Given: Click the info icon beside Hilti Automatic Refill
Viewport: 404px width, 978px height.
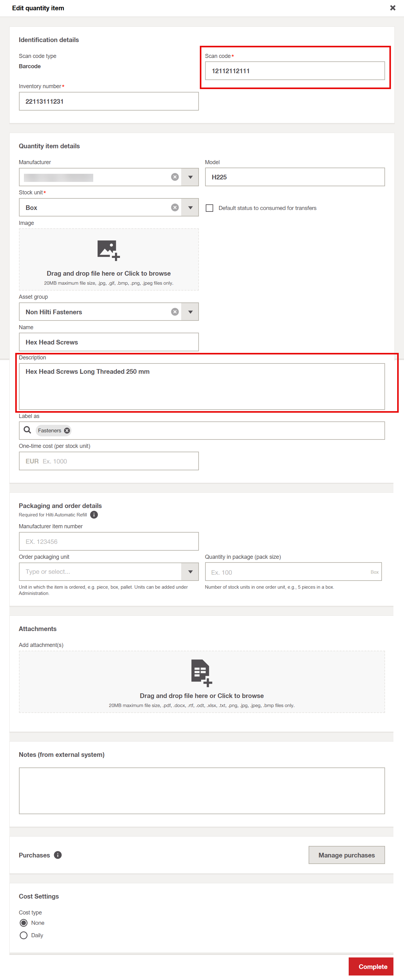Looking at the screenshot, I should (x=94, y=515).
